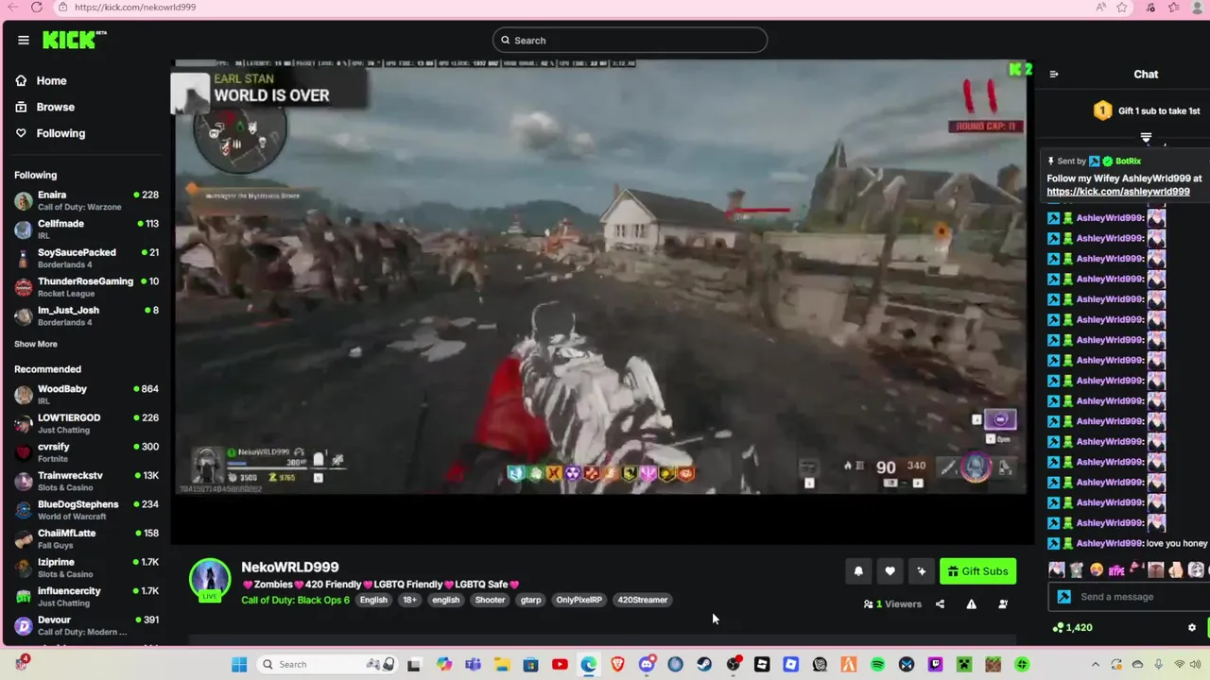Open Brave browser from the taskbar
Screen dimensions: 1210x680
(x=617, y=664)
